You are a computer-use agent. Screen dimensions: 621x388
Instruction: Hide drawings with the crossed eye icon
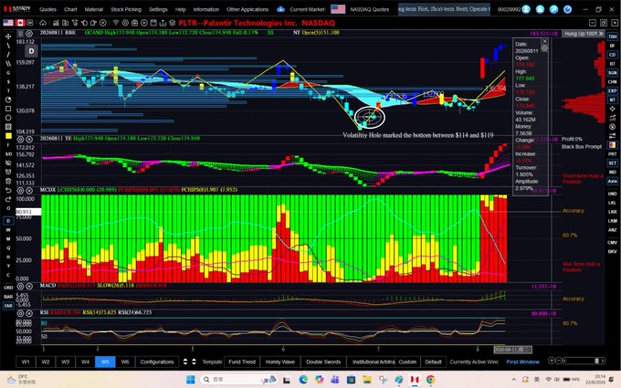pos(8,163)
